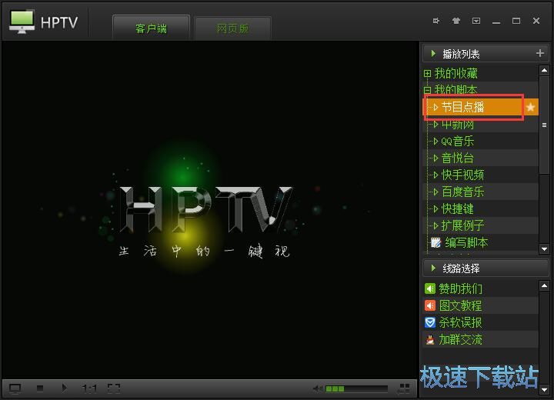
Task: Toggle the side panel grid icon
Action: click(403, 388)
